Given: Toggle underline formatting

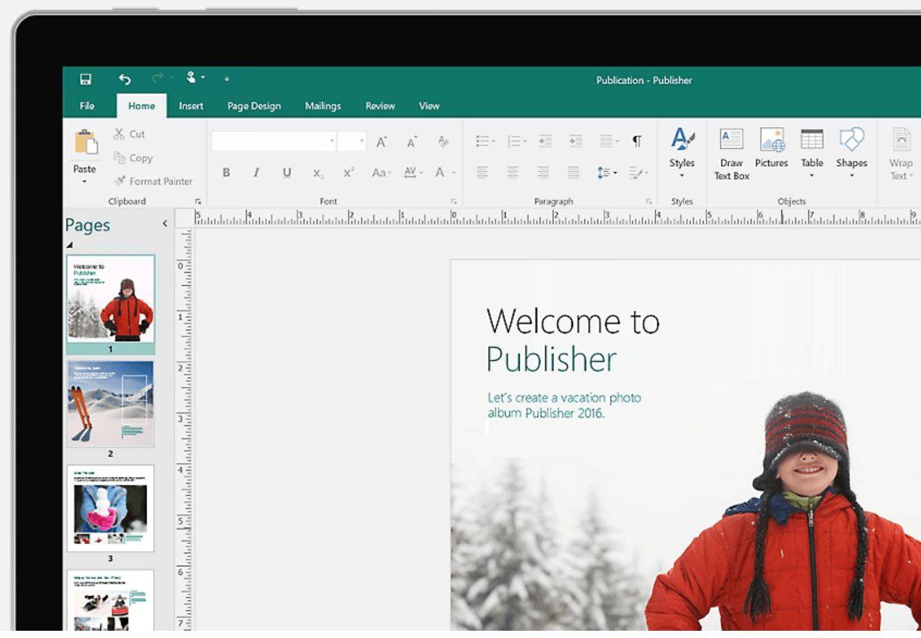Looking at the screenshot, I should coord(286,173).
